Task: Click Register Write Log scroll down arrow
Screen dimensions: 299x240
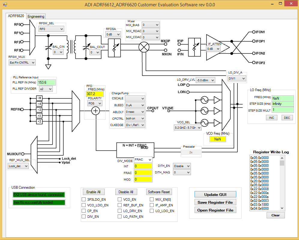Action: pos(282,208)
